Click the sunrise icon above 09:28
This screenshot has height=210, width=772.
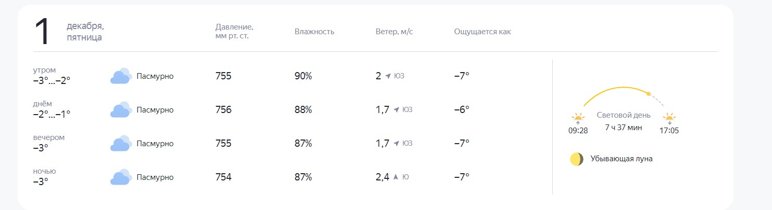(x=578, y=119)
